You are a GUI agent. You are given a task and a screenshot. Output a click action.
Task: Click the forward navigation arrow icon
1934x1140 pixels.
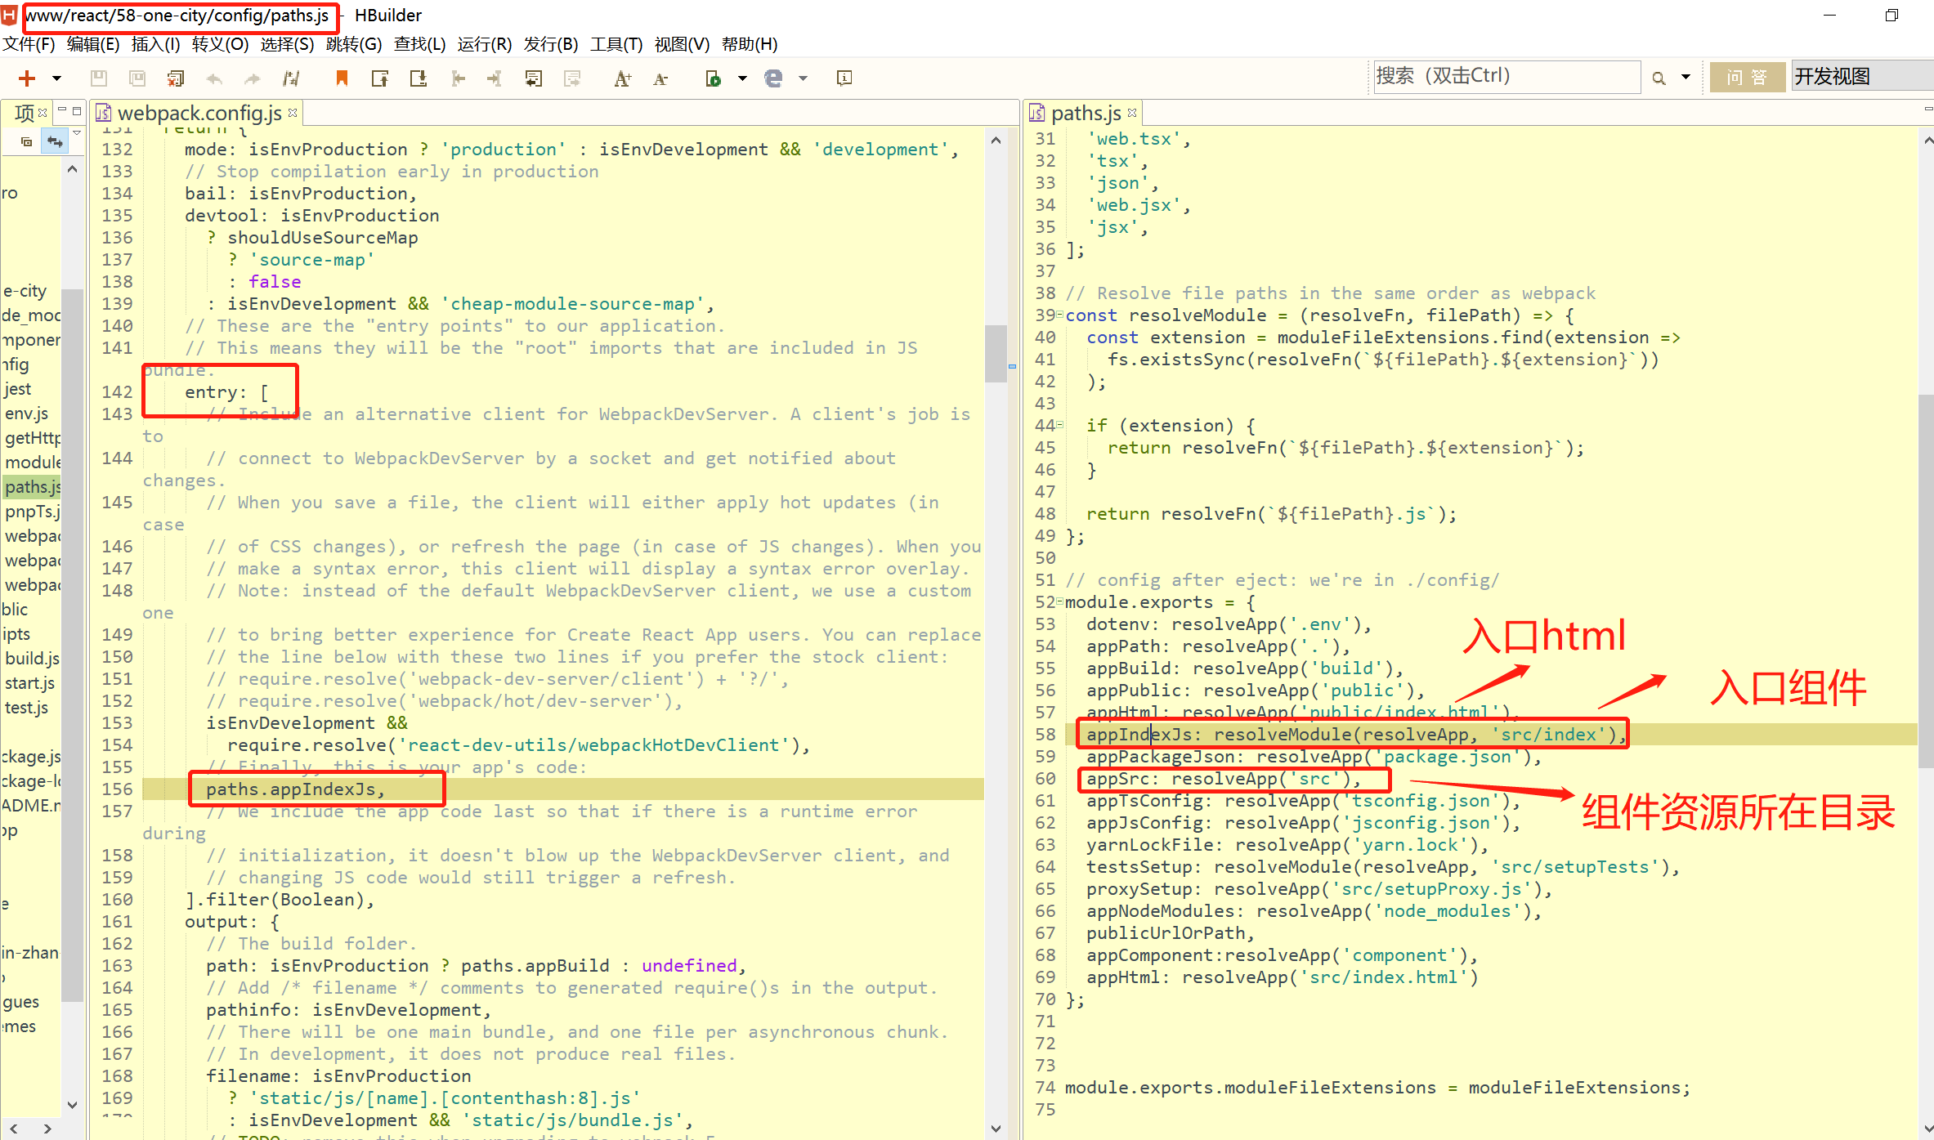coord(495,78)
